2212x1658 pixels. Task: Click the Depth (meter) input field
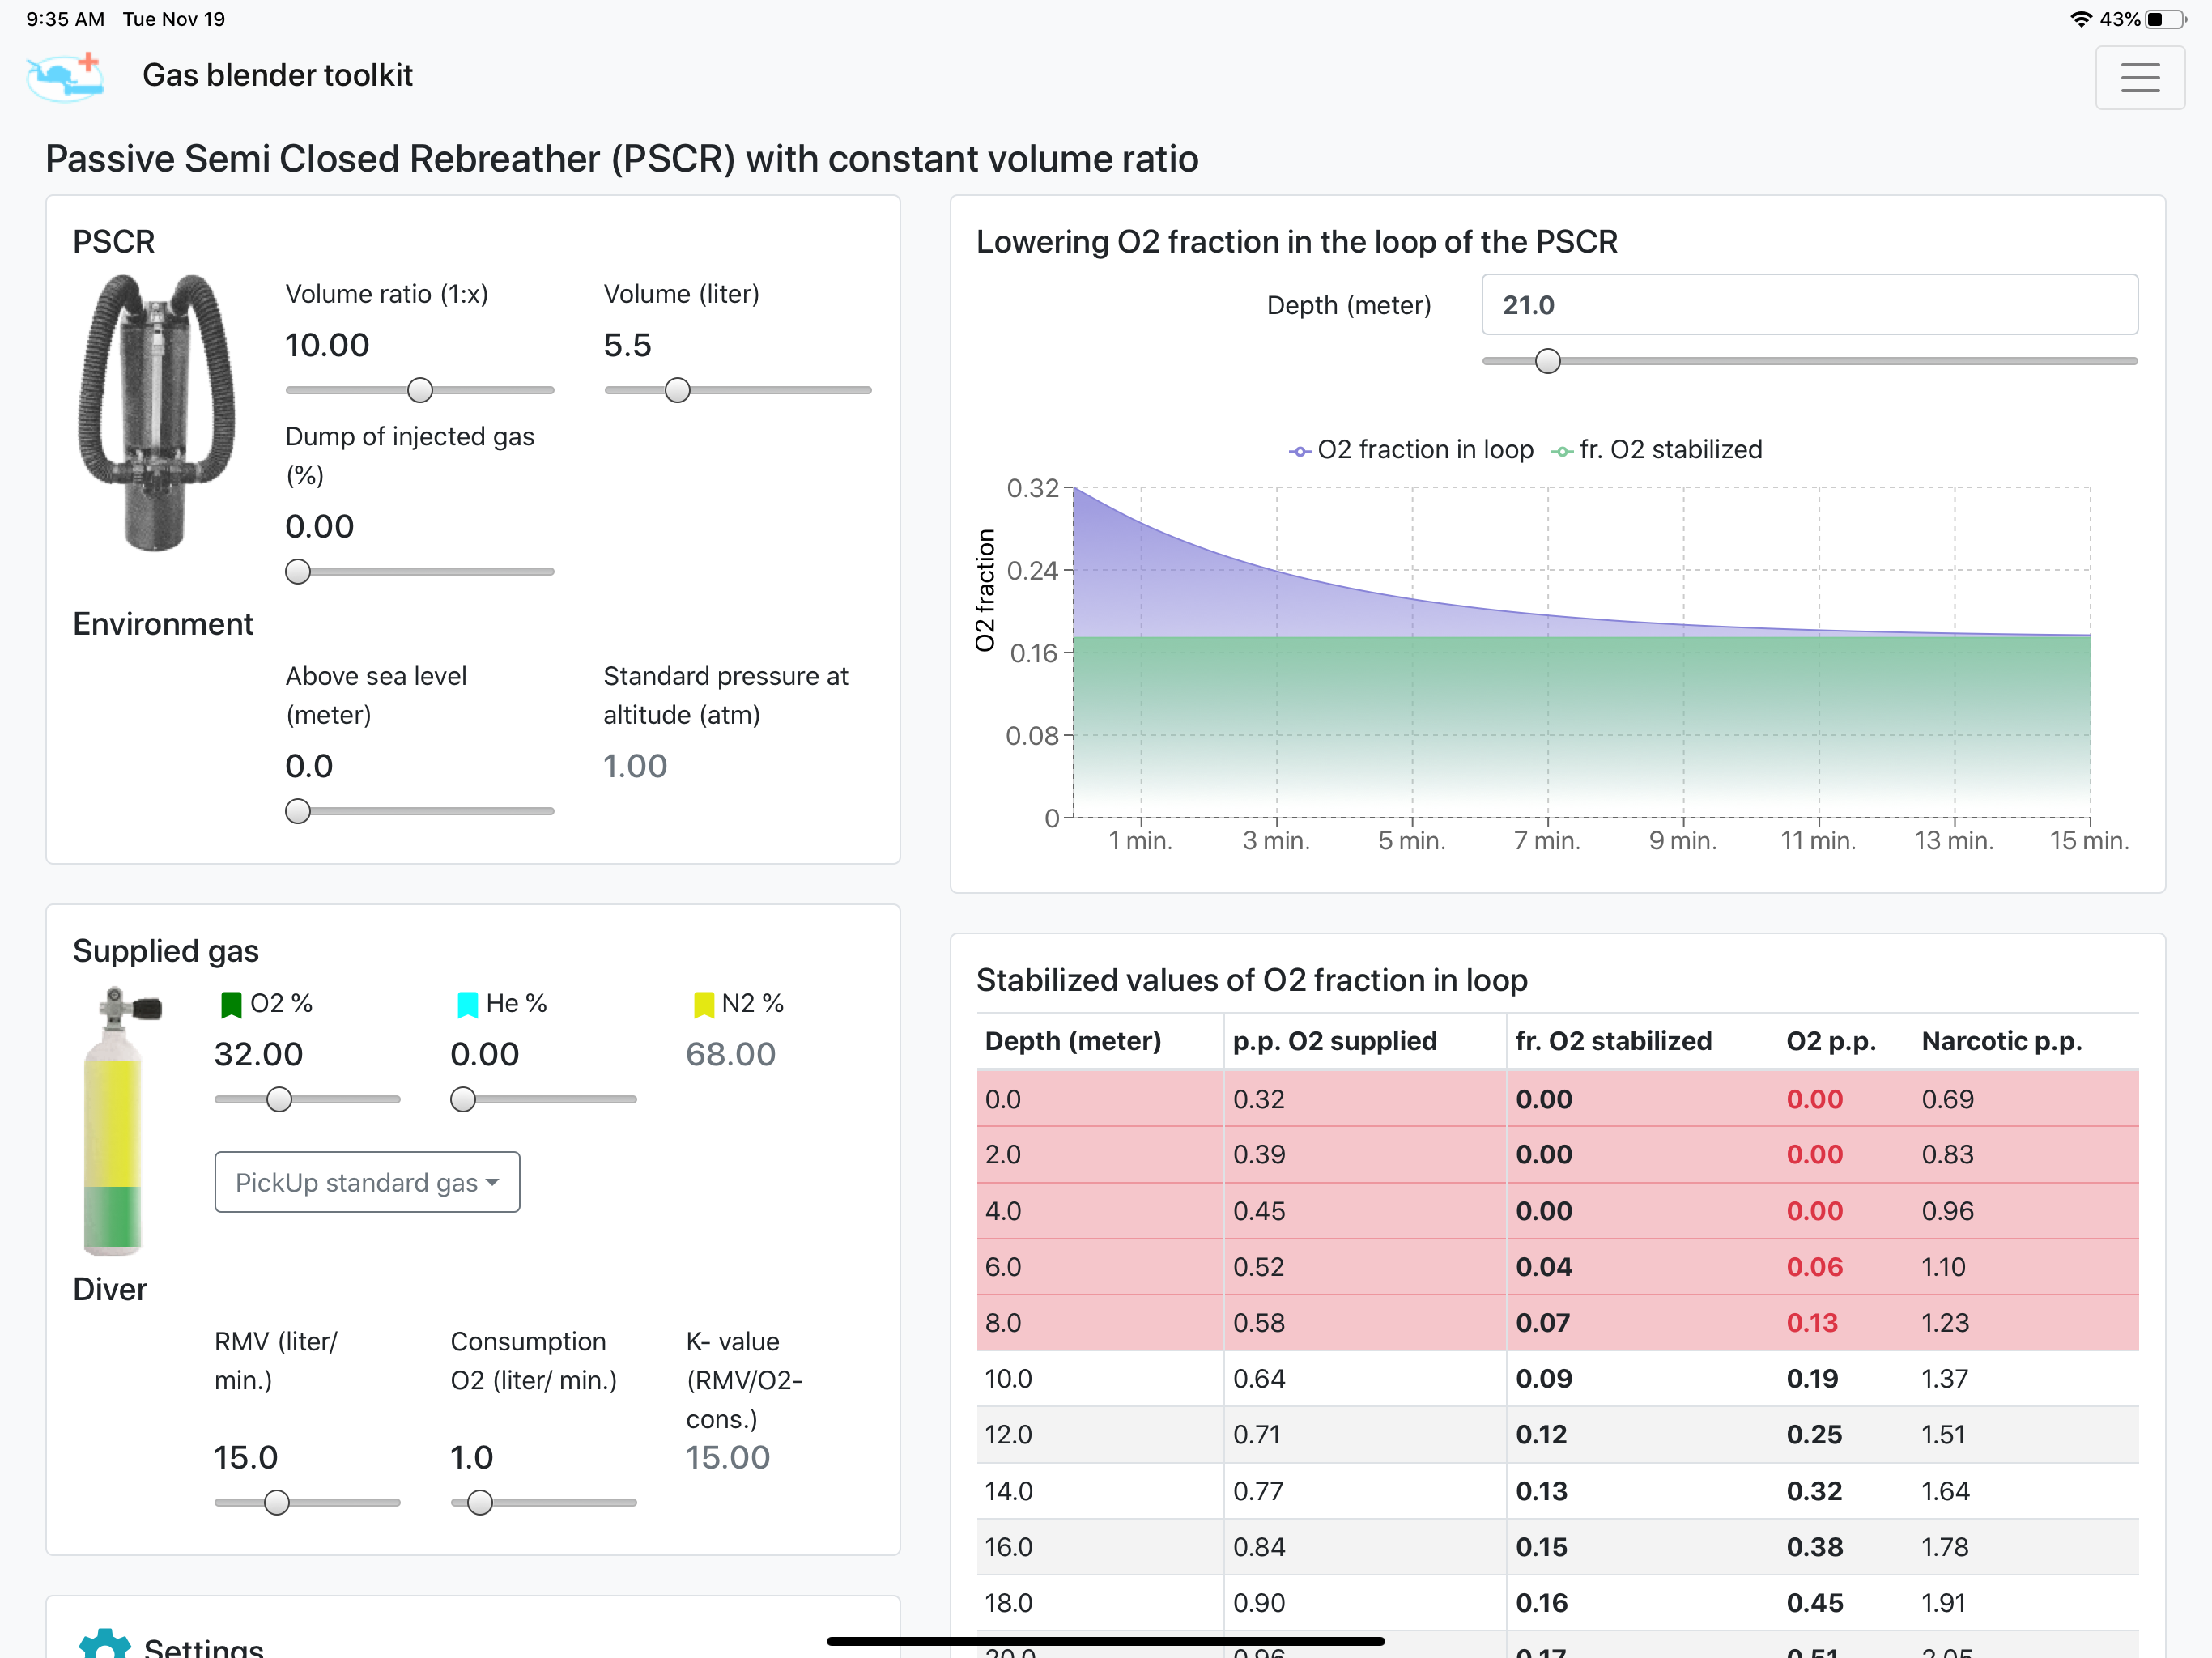(x=1809, y=305)
